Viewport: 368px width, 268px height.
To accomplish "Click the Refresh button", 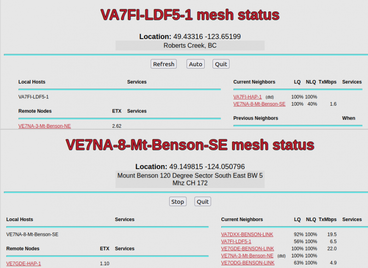I will click(x=164, y=64).
